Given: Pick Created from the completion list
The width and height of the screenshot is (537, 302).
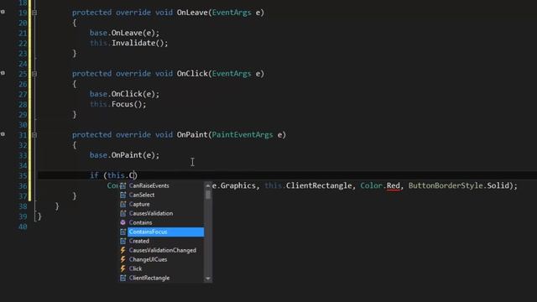Looking at the screenshot, I should [x=139, y=241].
